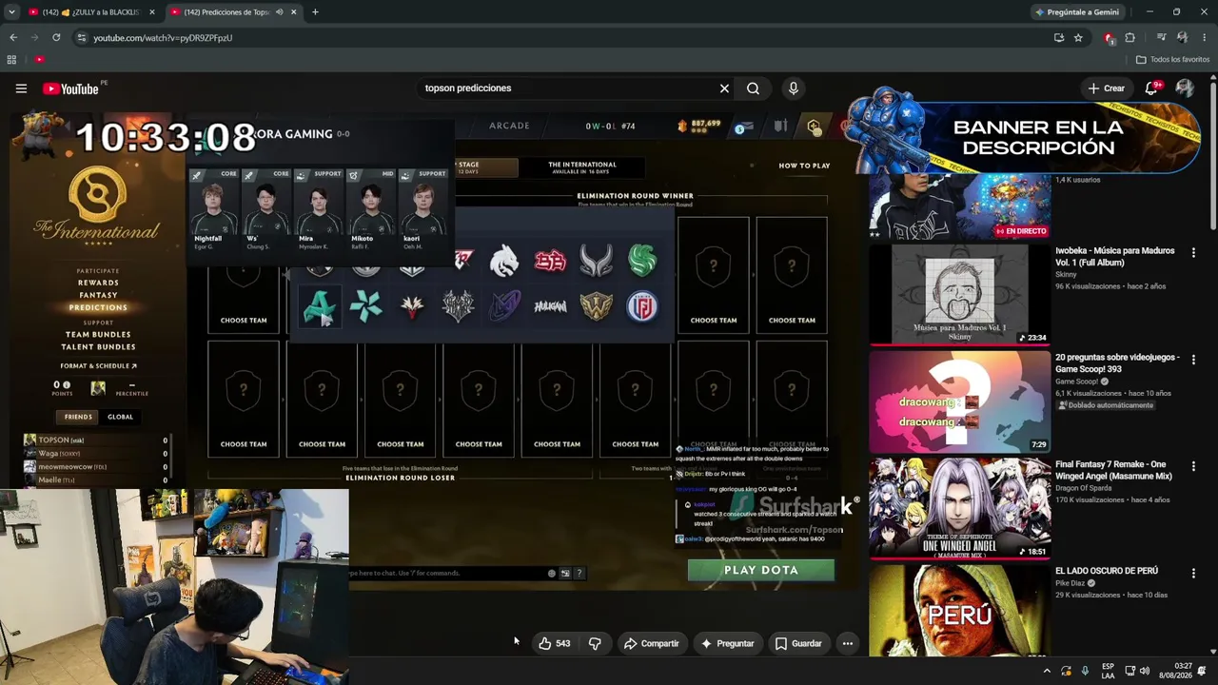Start voice search with the microphone

click(794, 88)
